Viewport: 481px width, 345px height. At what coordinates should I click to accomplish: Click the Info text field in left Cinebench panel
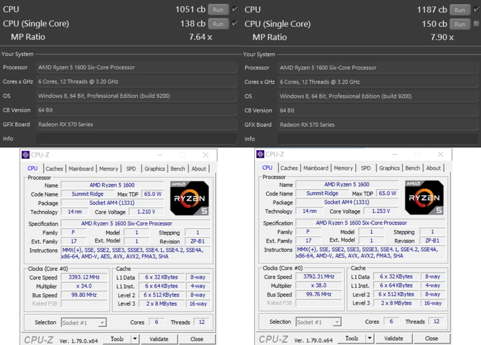137,139
